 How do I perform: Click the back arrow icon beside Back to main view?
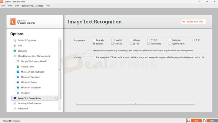coord(183,22)
